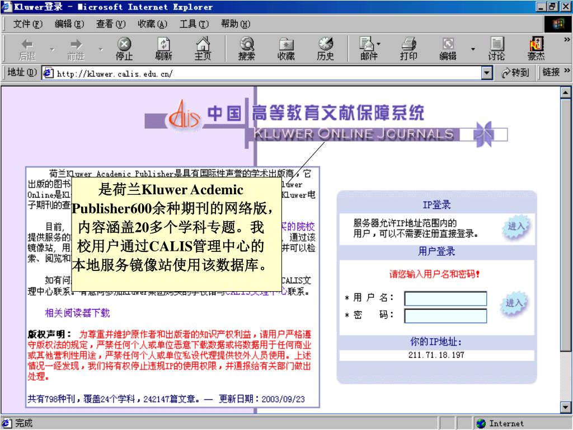The width and height of the screenshot is (573, 430).
Task: Click the Go (转到) button
Action: [515, 73]
